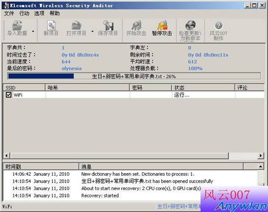The height and width of the screenshot is (212, 268).
Task: Click the 消息 log column header
Action: coord(161,166)
